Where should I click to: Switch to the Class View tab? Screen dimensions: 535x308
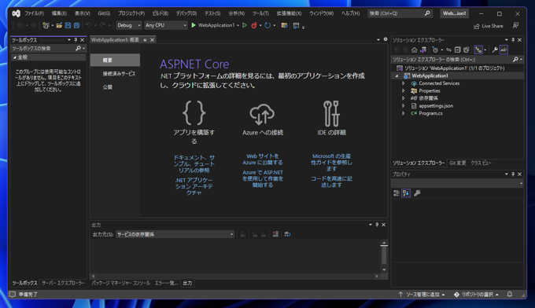coord(481,163)
